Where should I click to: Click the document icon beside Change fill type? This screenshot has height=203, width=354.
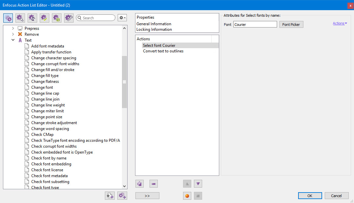27,76
